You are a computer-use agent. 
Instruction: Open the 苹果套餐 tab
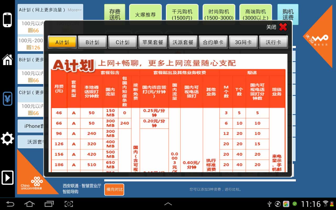pos(153,42)
